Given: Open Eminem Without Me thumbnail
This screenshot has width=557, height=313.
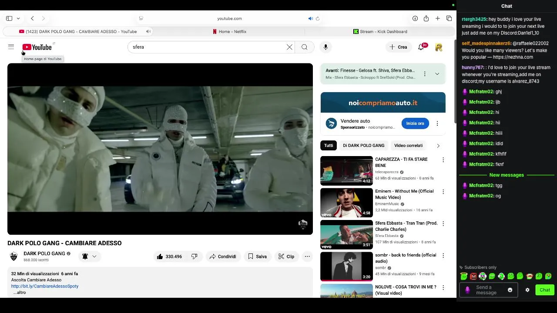Looking at the screenshot, I should (346, 203).
